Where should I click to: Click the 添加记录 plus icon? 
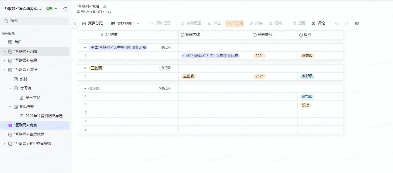[152, 24]
